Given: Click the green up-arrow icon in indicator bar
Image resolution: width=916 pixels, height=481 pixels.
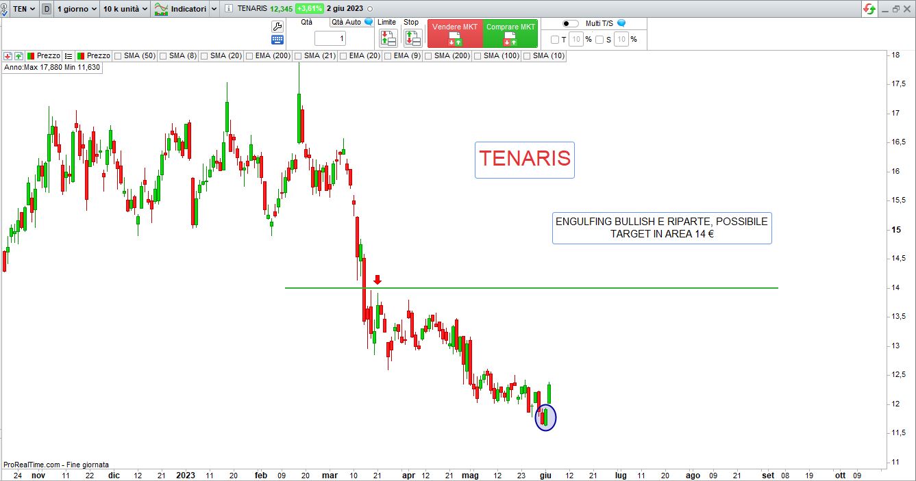Looking at the screenshot, I should click(x=18, y=56).
